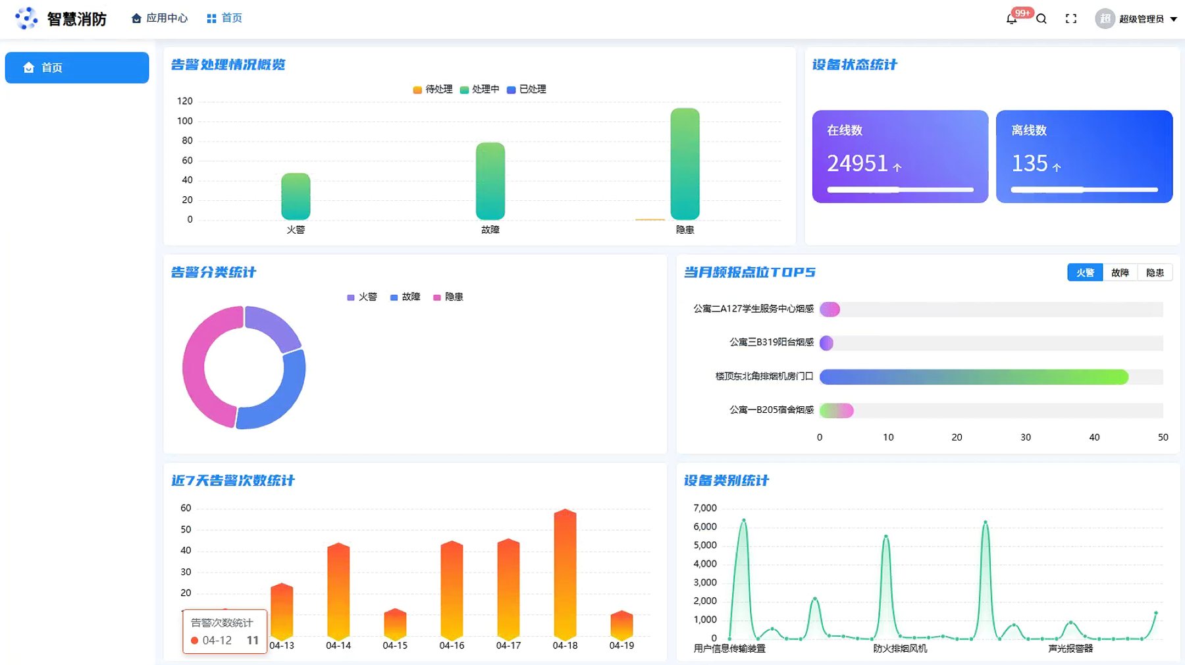Click the 隐患 bar in 告警处理情况概览
Viewport: 1185px width, 665px height.
pos(685,164)
